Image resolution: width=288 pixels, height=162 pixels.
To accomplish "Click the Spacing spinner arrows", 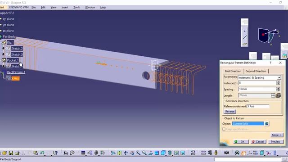I will [278, 89].
